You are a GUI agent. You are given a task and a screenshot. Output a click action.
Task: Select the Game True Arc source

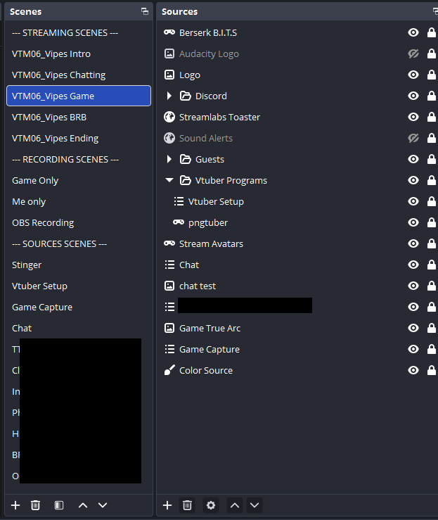(x=210, y=328)
